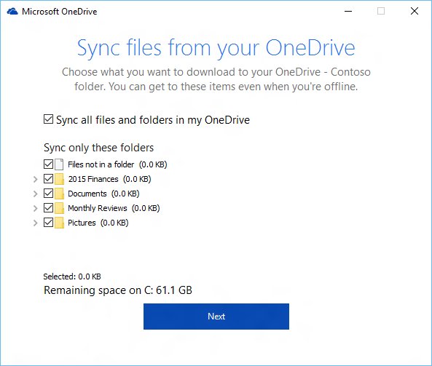The image size is (432, 366).
Task: Expand the Monthly Reviews folder chevron
Action: (35, 209)
